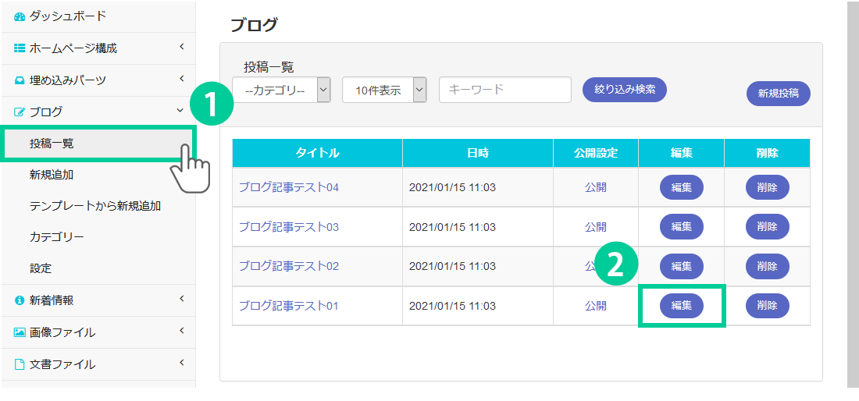Viewport: 859px width, 401px height.
Task: Select 投稿一覧 in the sidebar
Action: point(52,144)
